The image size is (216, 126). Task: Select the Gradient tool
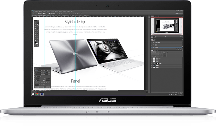38,32
